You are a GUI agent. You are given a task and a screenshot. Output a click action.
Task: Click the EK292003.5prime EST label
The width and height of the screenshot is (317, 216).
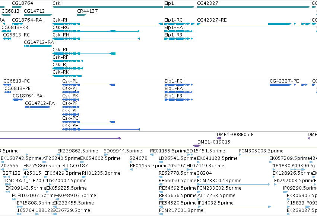point(294,181)
